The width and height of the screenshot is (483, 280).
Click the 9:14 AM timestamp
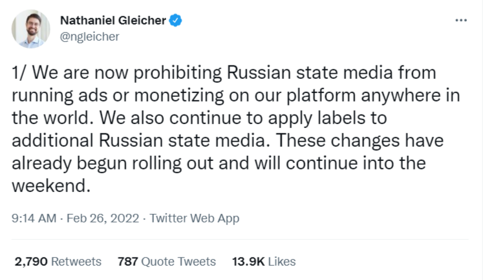[x=34, y=219]
